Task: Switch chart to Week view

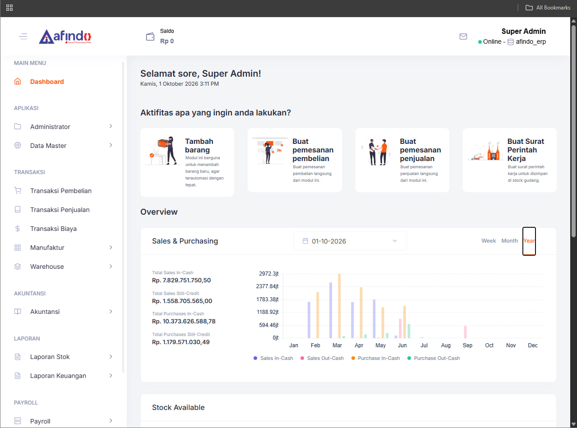Action: click(x=489, y=241)
